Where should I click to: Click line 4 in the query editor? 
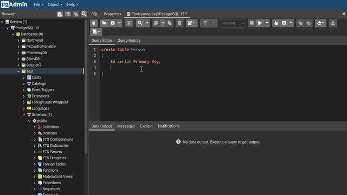click(x=223, y=68)
